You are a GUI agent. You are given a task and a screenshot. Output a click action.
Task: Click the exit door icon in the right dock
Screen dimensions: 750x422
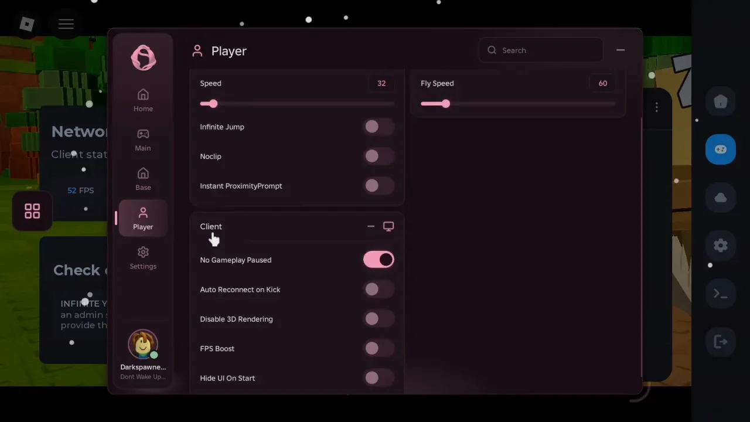[x=721, y=342]
